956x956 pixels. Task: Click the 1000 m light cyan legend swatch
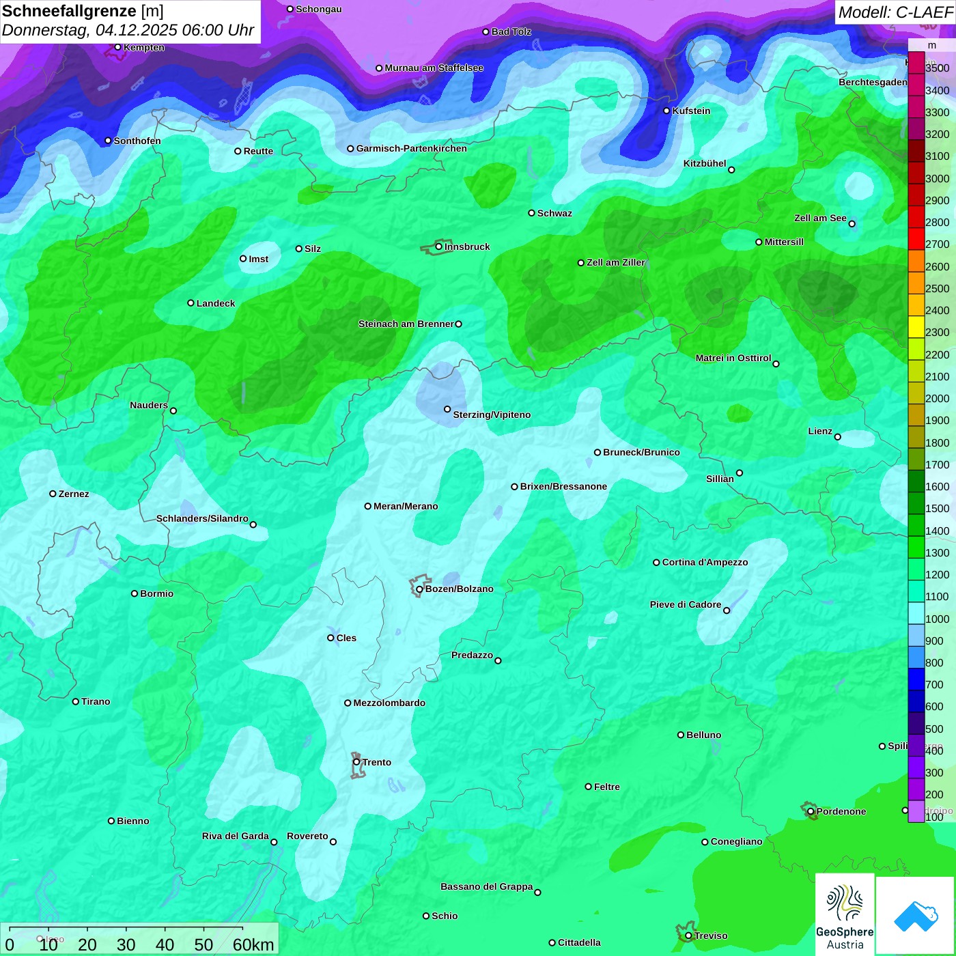click(916, 613)
